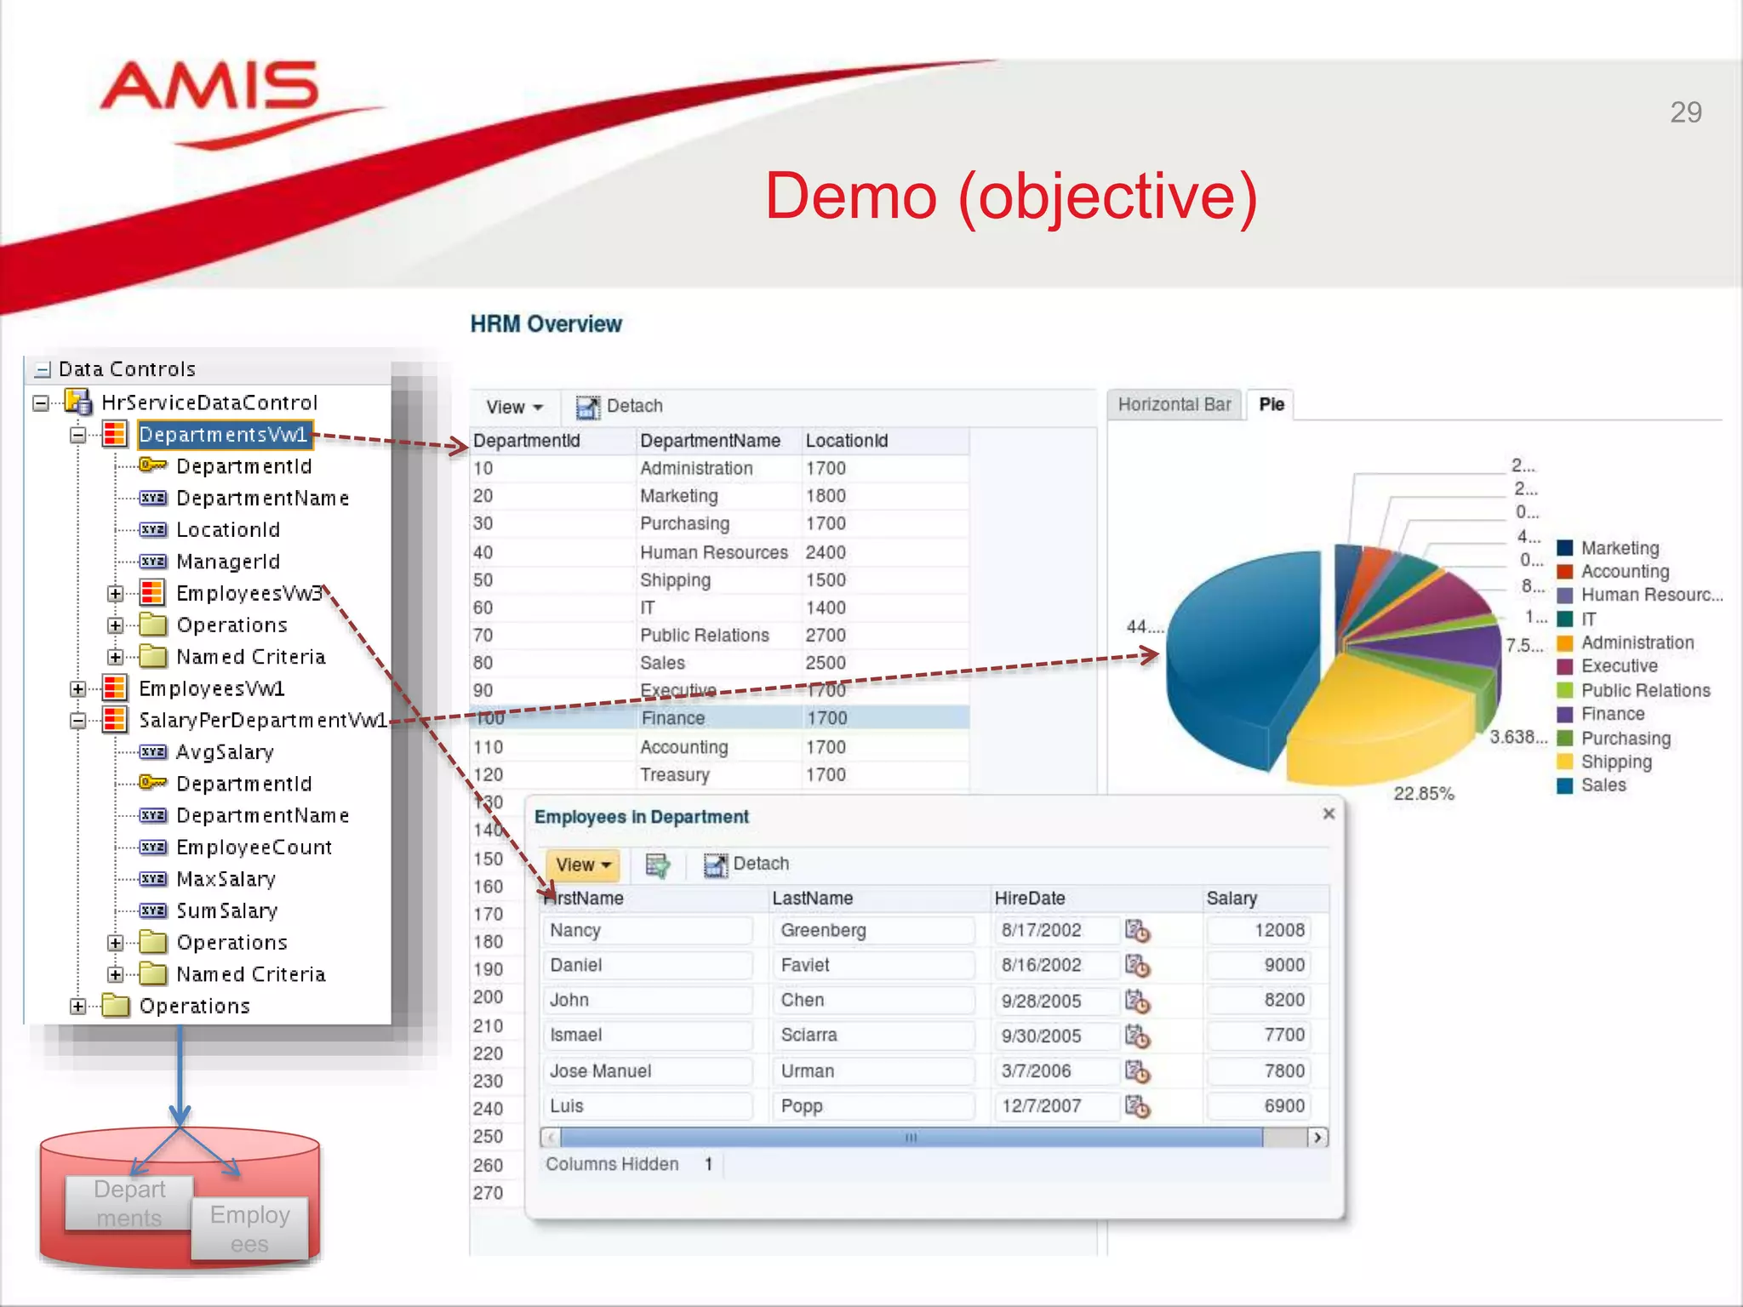This screenshot has width=1743, height=1307.
Task: Click the SalaryPerDepartmentVw1 view icon
Action: point(115,720)
